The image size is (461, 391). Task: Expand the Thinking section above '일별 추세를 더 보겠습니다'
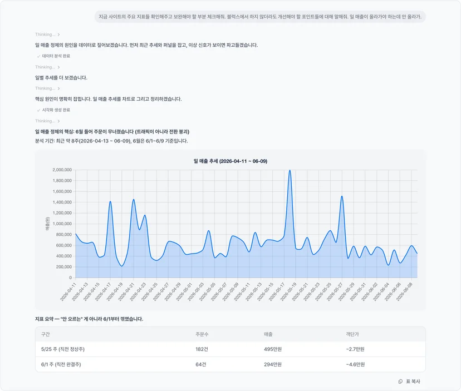pyautogui.click(x=47, y=67)
